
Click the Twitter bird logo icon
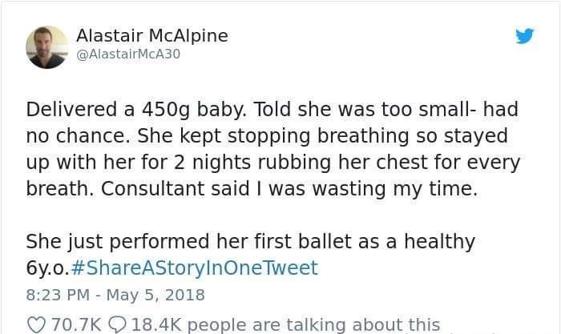(x=524, y=36)
